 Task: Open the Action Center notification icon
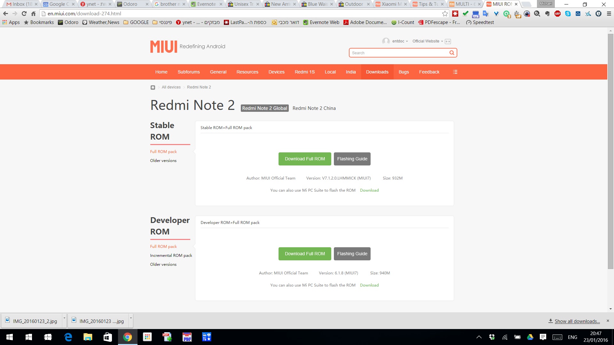543,337
